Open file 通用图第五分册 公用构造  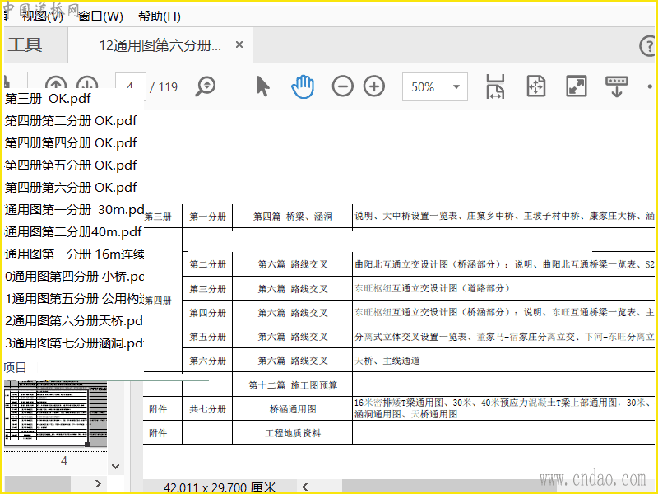[x=74, y=299]
